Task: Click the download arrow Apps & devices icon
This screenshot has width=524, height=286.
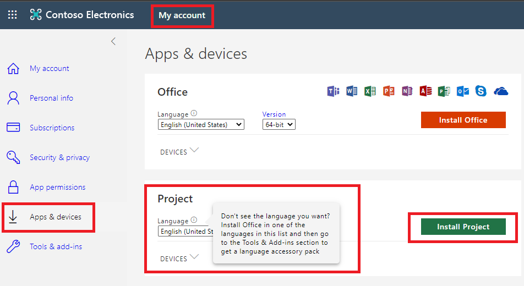Action: pyautogui.click(x=13, y=217)
